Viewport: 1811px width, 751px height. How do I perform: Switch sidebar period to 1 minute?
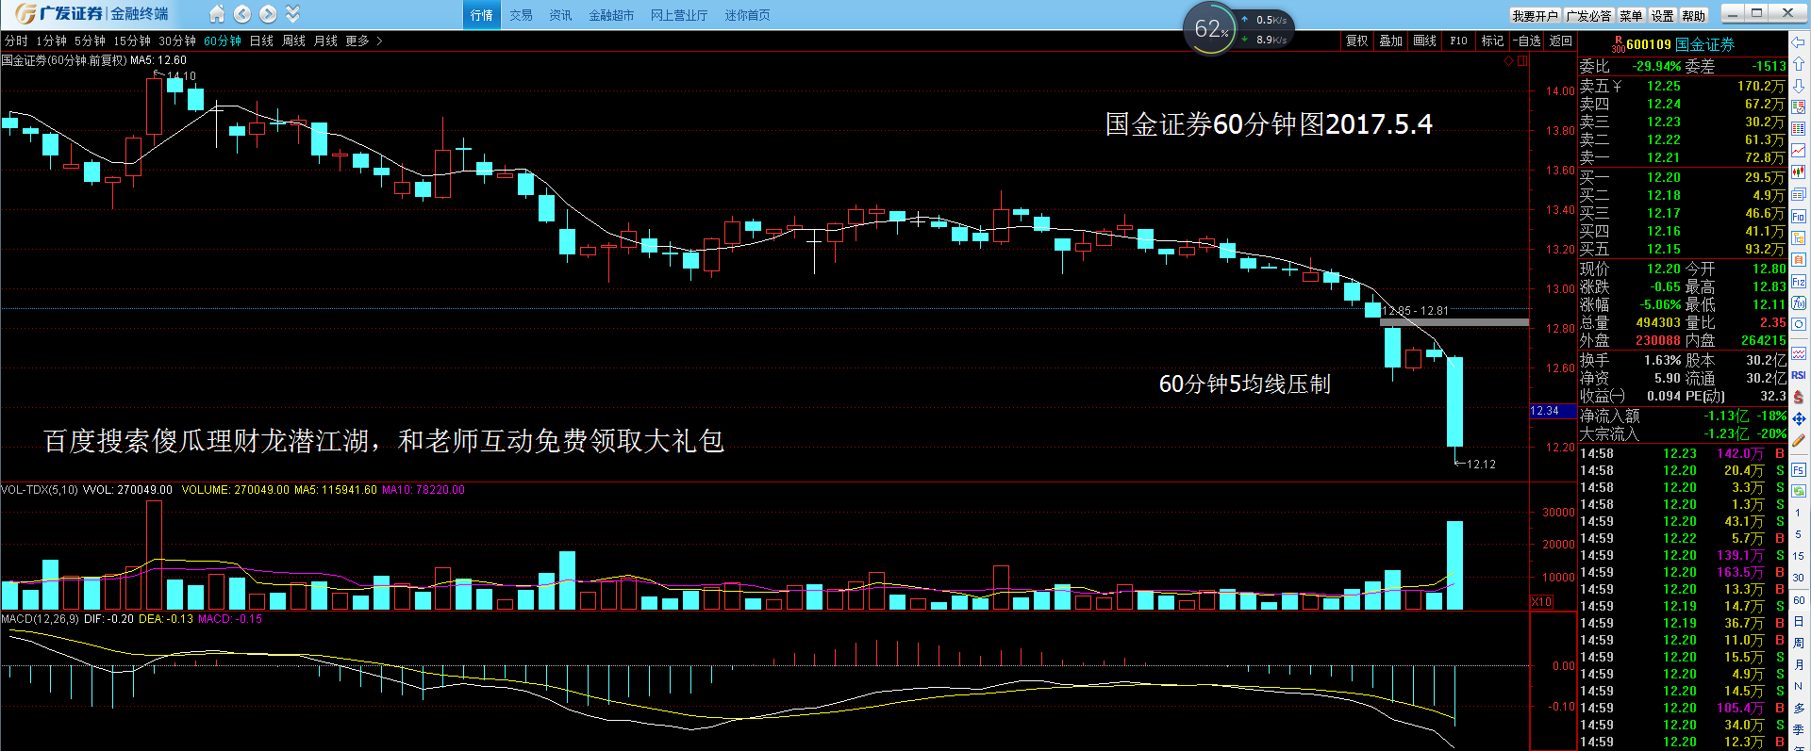[1799, 513]
